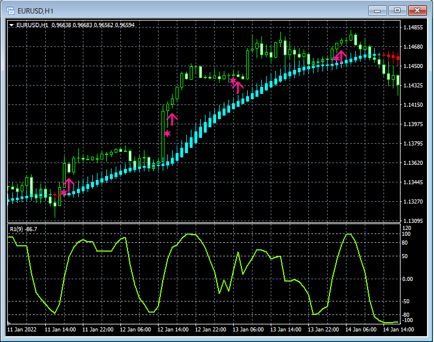Click the pink arrow near 13 Jan 06:00
Screen dimensions: 434x342
[238, 87]
